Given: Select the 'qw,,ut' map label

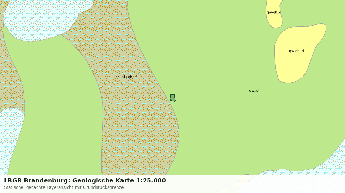Looking at the screenshot, I should click(x=254, y=91).
